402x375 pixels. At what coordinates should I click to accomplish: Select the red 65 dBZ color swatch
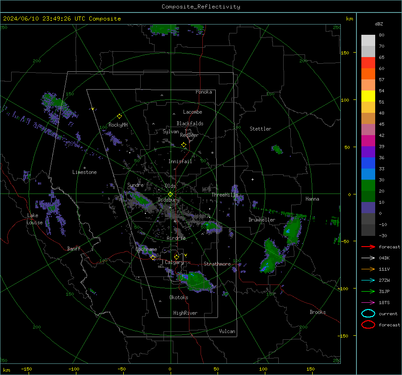(x=368, y=62)
